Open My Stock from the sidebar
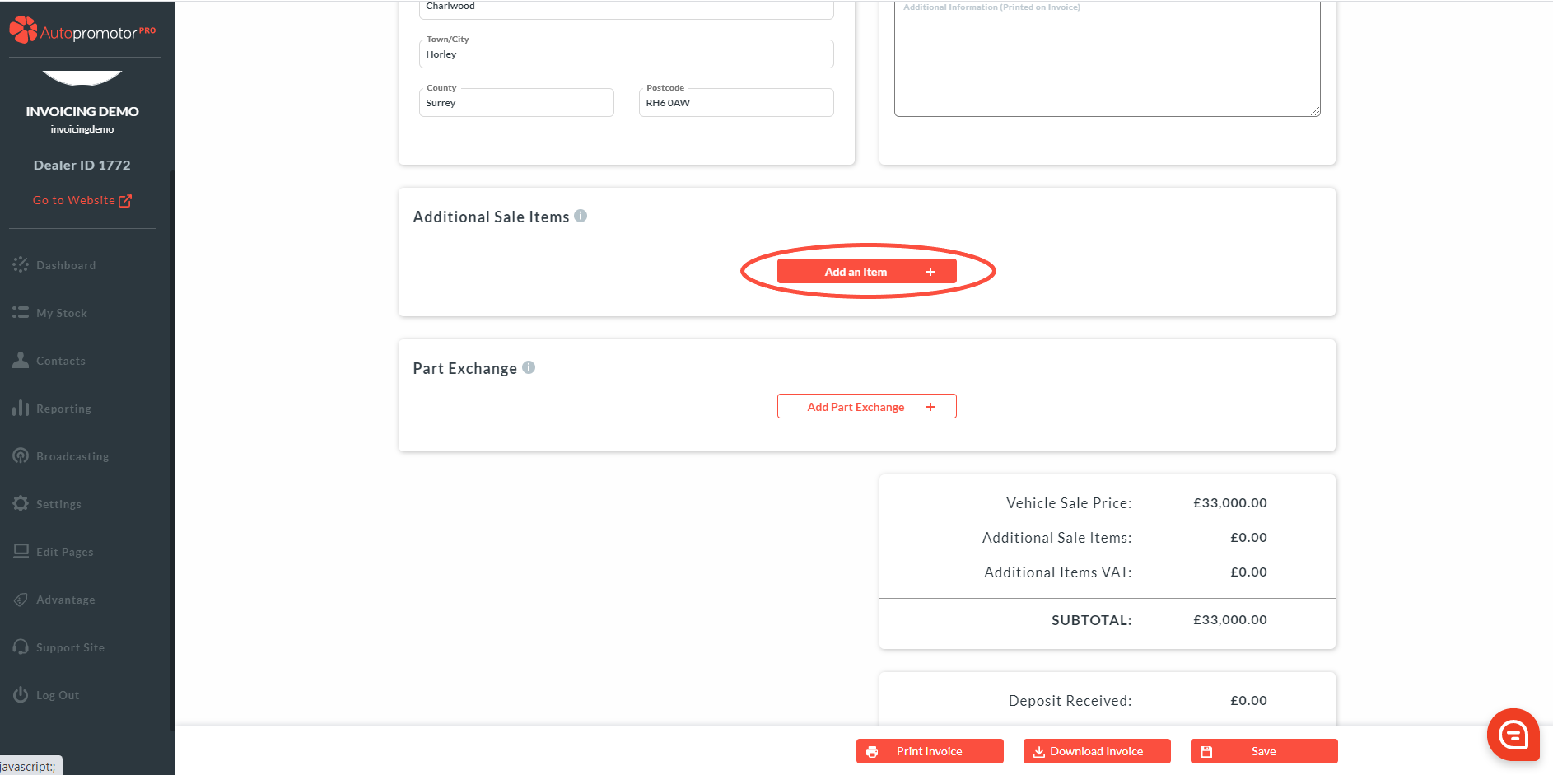 61,313
